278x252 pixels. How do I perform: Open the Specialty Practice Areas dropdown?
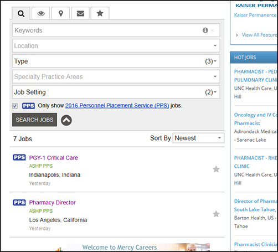click(116, 76)
